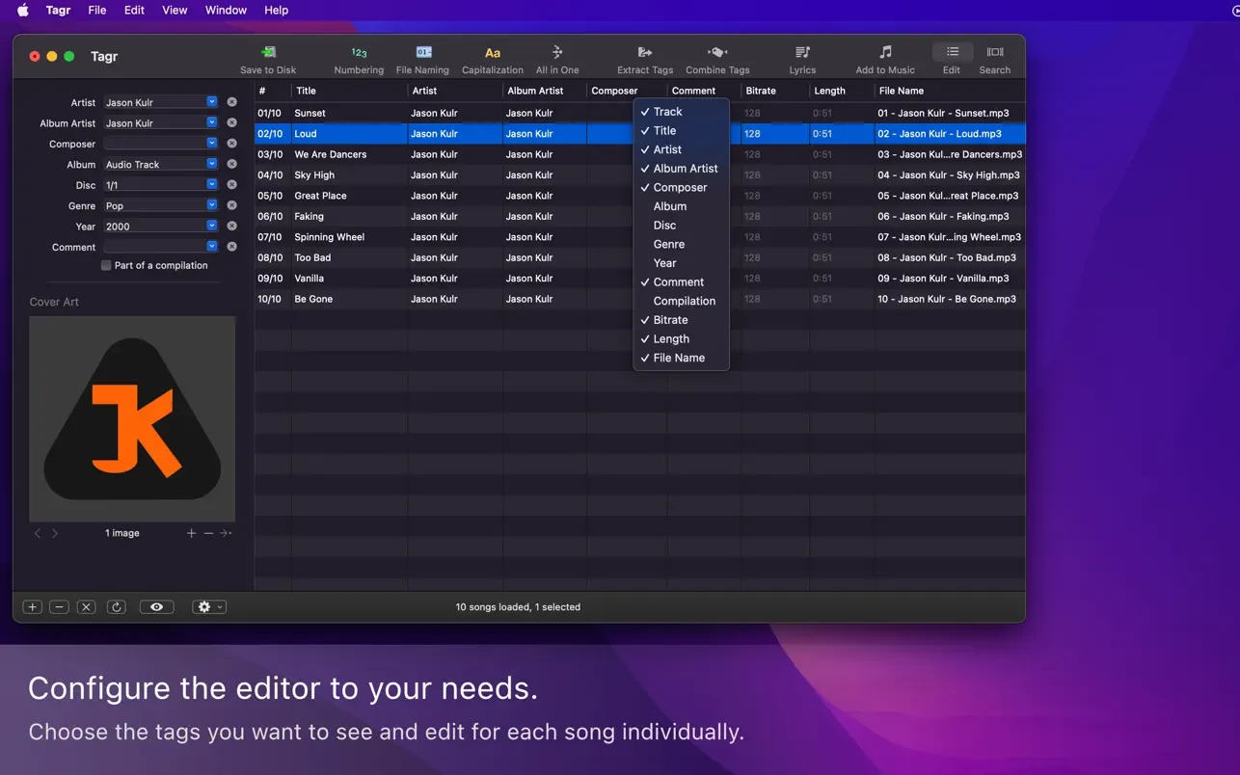Open the Numbering tool
The width and height of the screenshot is (1240, 775).
point(359,53)
